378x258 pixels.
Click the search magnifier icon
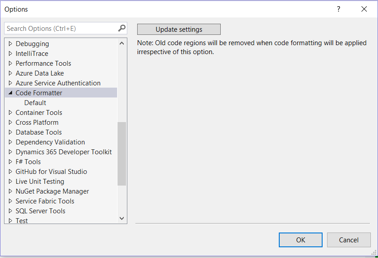click(122, 28)
